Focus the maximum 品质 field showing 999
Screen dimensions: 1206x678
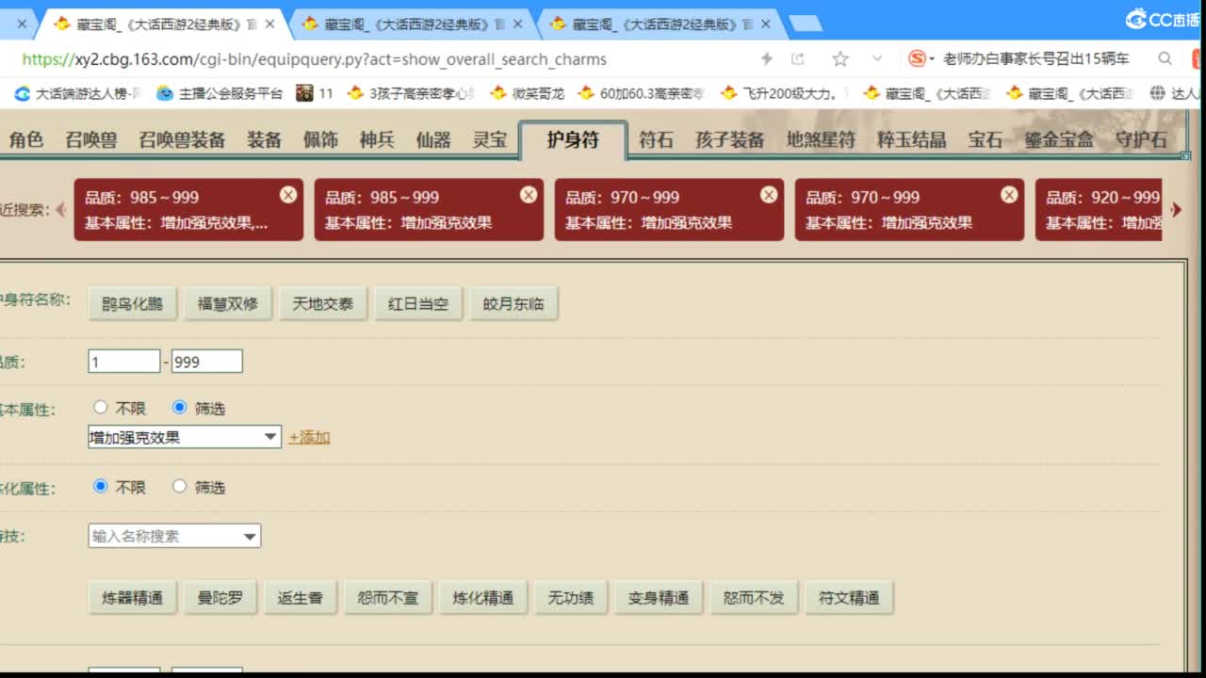pos(206,362)
